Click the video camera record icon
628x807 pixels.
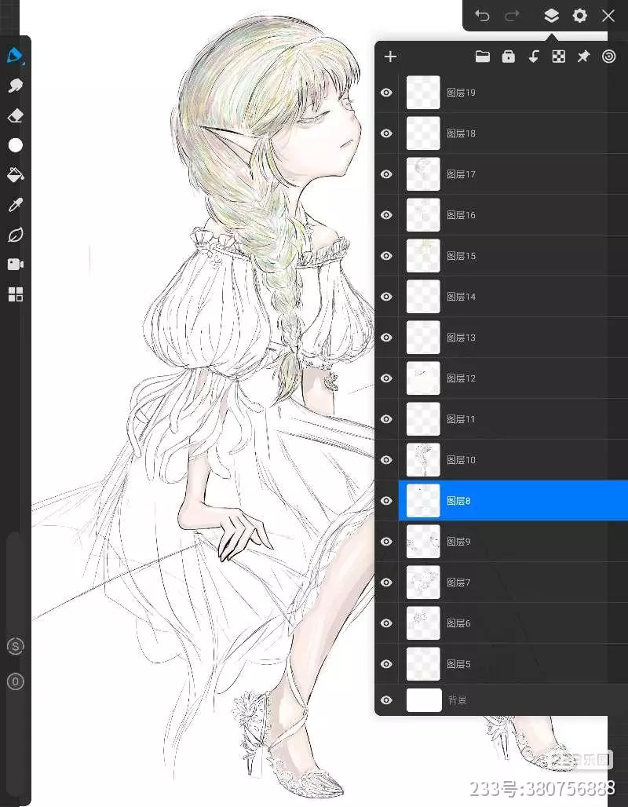pos(15,265)
